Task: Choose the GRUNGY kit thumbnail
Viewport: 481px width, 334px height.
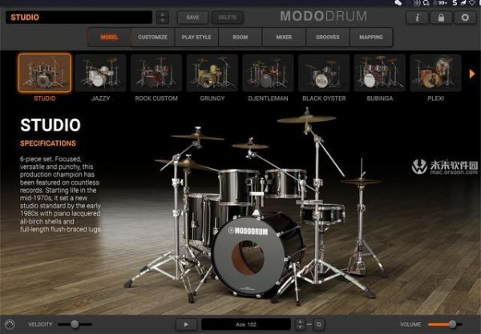Action: (212, 73)
